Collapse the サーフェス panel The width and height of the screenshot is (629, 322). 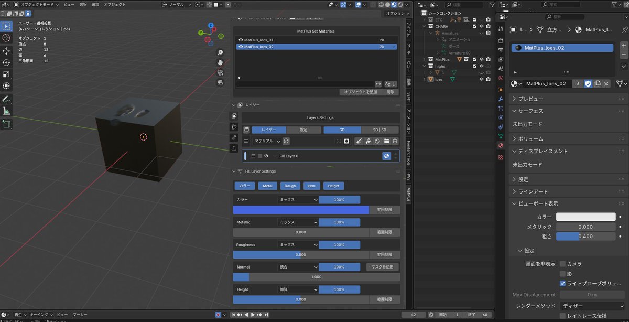pos(568,111)
